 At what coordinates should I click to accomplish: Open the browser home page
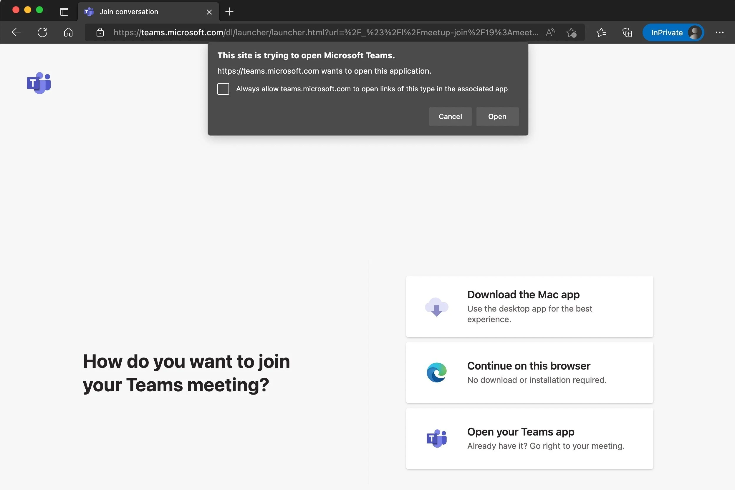coord(68,32)
